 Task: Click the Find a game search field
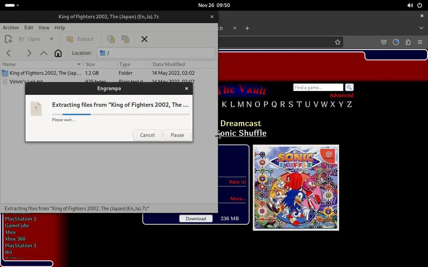pos(318,87)
